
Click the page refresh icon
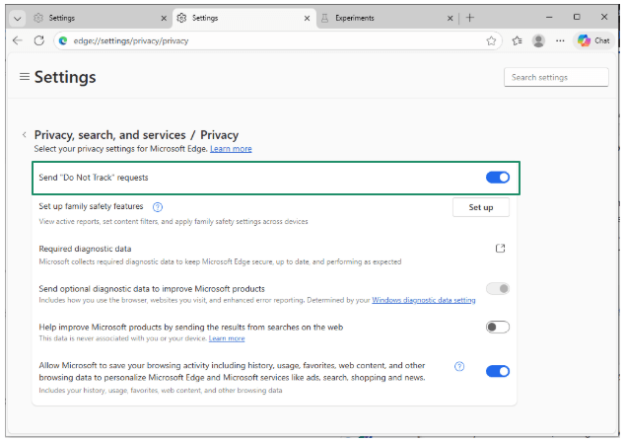point(39,40)
